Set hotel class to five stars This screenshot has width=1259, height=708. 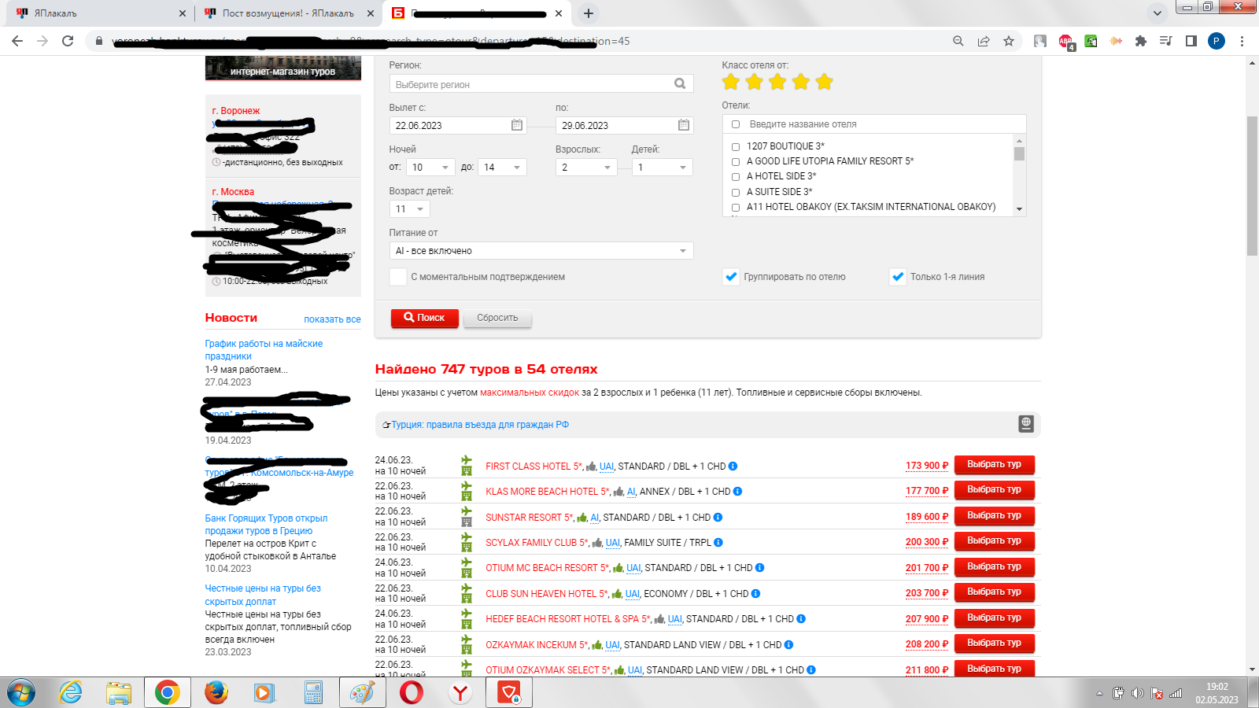[825, 82]
